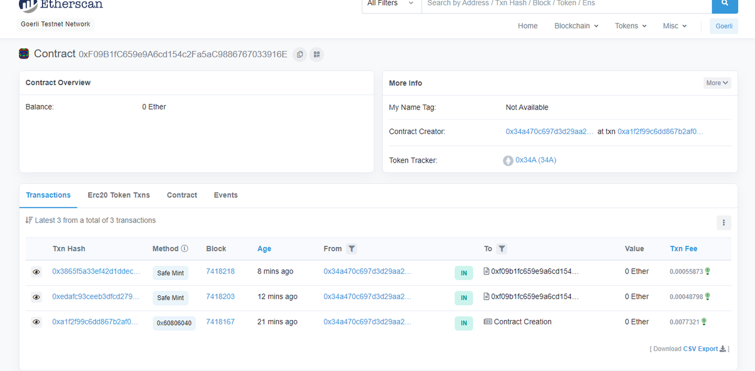Image resolution: width=755 pixels, height=371 pixels.
Task: Open the contract creator address link
Action: click(549, 132)
